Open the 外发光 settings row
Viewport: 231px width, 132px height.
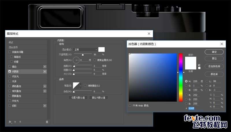(27, 101)
